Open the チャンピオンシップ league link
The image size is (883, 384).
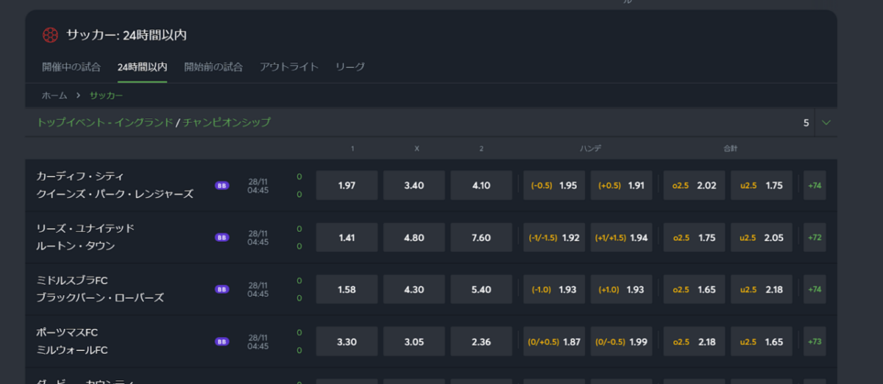pos(227,123)
